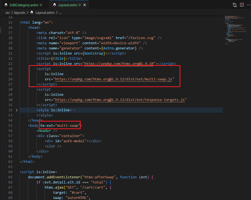Click the closing </body> tag
Viewport: 251px width, 200px height.
[35, 157]
